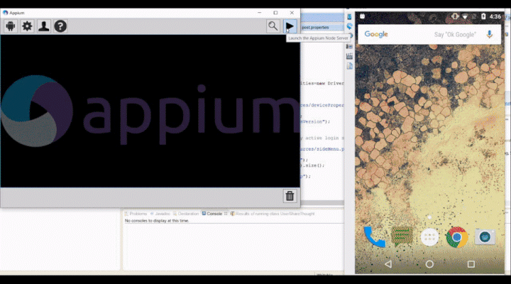This screenshot has width=511, height=284.
Task: Tap the Google search bar on emulator
Action: click(x=429, y=34)
